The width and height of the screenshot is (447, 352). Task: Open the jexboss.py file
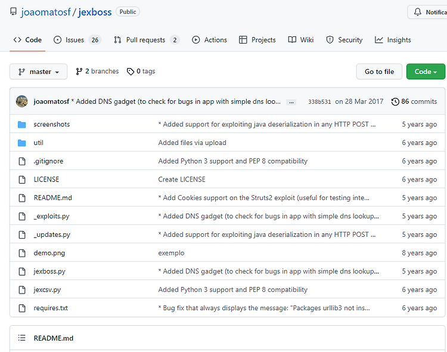pyautogui.click(x=49, y=271)
